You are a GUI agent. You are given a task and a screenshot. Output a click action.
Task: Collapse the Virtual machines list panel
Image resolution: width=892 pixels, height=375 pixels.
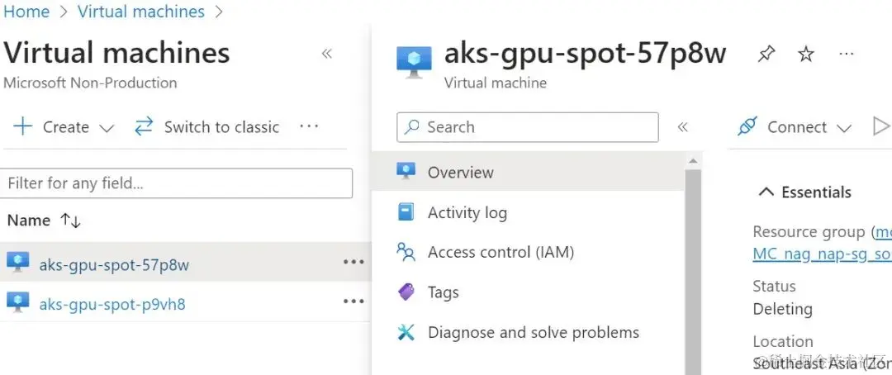327,55
